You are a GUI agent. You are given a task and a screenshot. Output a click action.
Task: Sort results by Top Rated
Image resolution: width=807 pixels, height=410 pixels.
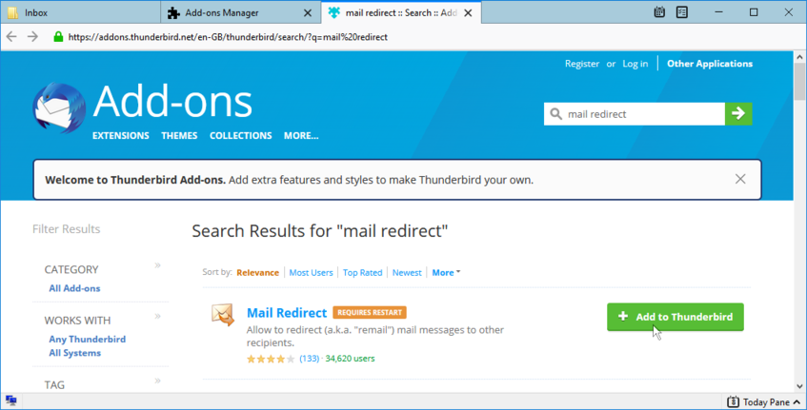point(362,272)
